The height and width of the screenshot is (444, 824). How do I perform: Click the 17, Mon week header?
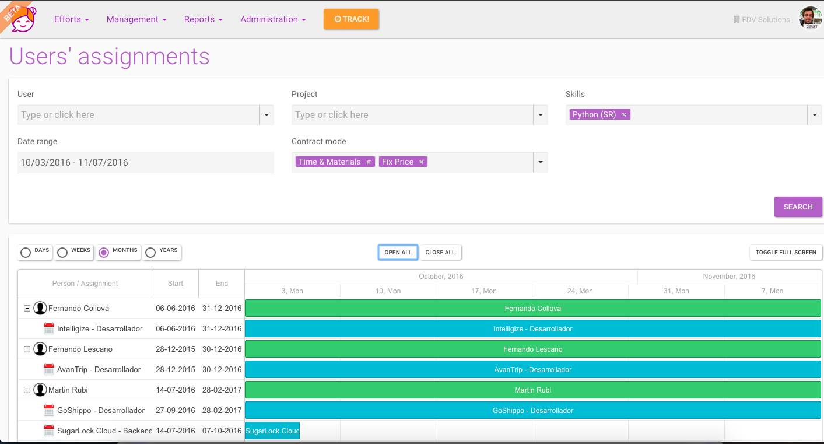484,291
